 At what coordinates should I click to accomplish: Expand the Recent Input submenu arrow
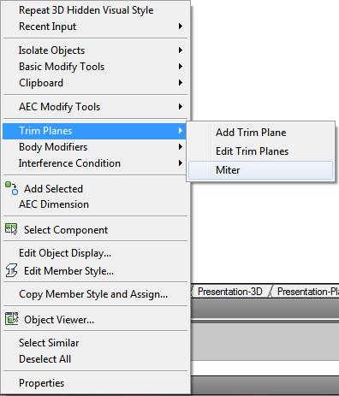181,27
